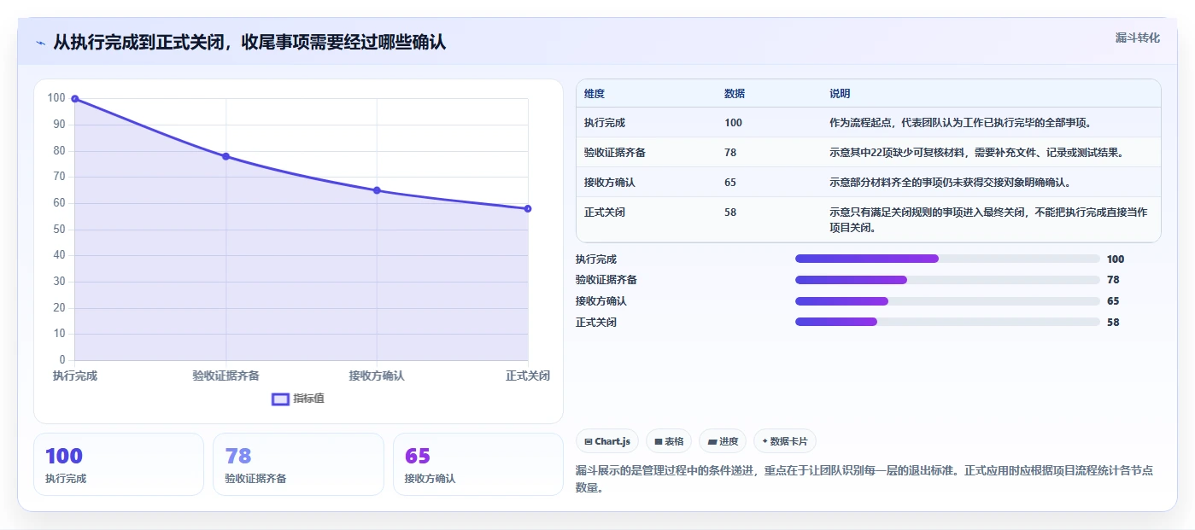Click the 验收证据齐备 label in the progress list
This screenshot has width=1195, height=530.
(x=606, y=280)
